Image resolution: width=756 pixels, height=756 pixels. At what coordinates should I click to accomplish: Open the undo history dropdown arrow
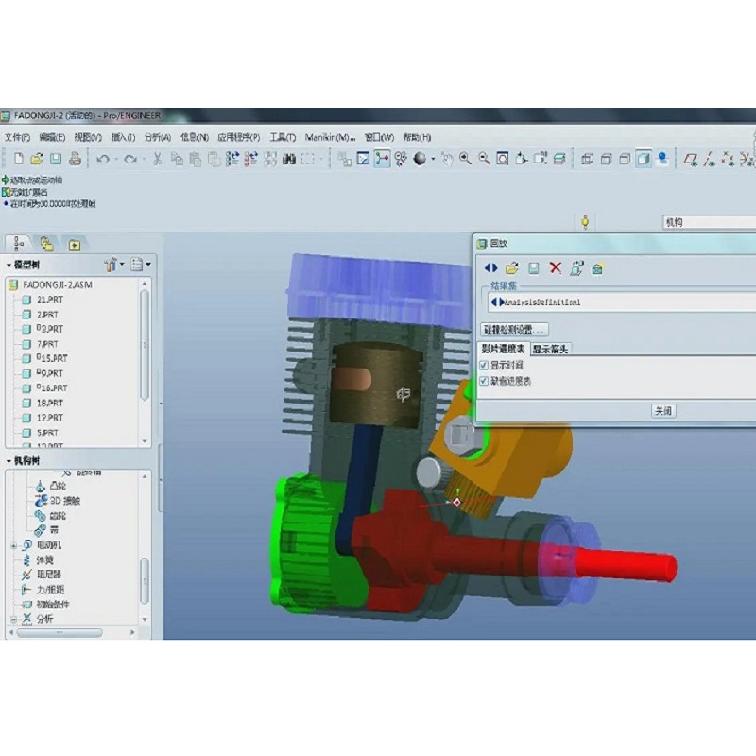coord(116,159)
